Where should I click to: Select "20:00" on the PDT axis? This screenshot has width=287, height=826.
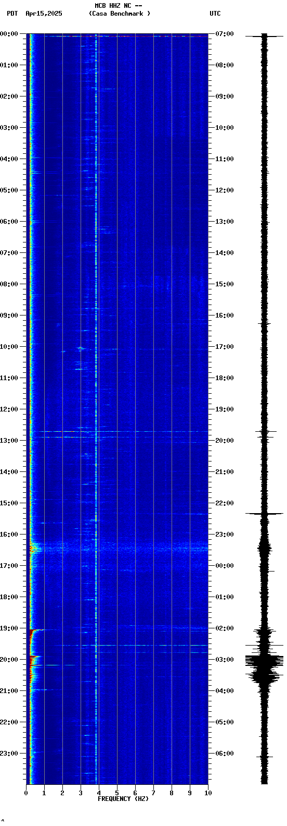pos(9,660)
